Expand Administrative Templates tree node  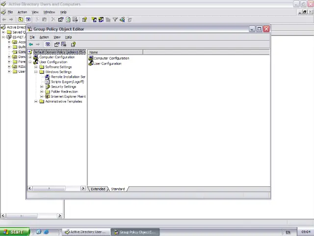[x=36, y=101]
